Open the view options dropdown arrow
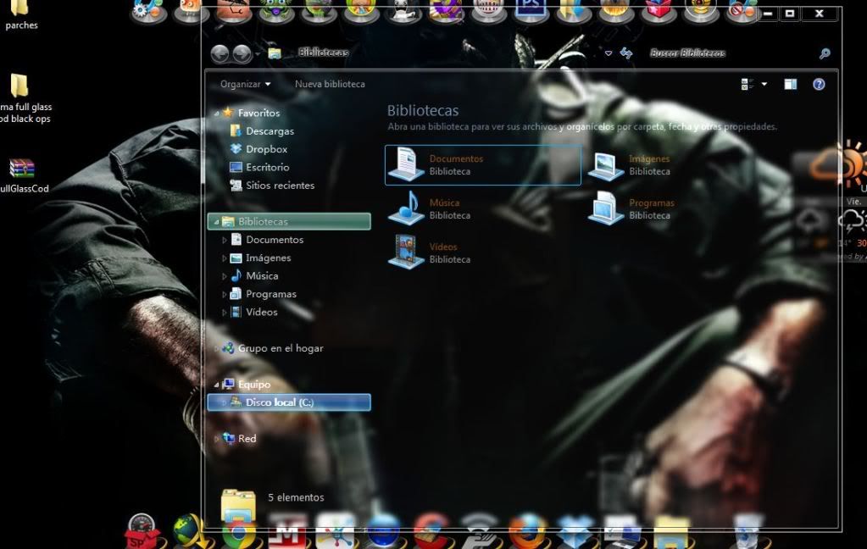This screenshot has width=867, height=549. 764,84
